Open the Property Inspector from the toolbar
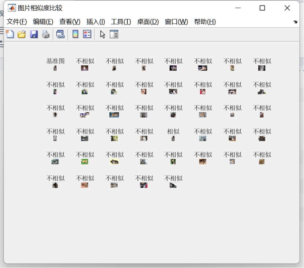Viewport: 304px width, 268px height. pyautogui.click(x=114, y=34)
